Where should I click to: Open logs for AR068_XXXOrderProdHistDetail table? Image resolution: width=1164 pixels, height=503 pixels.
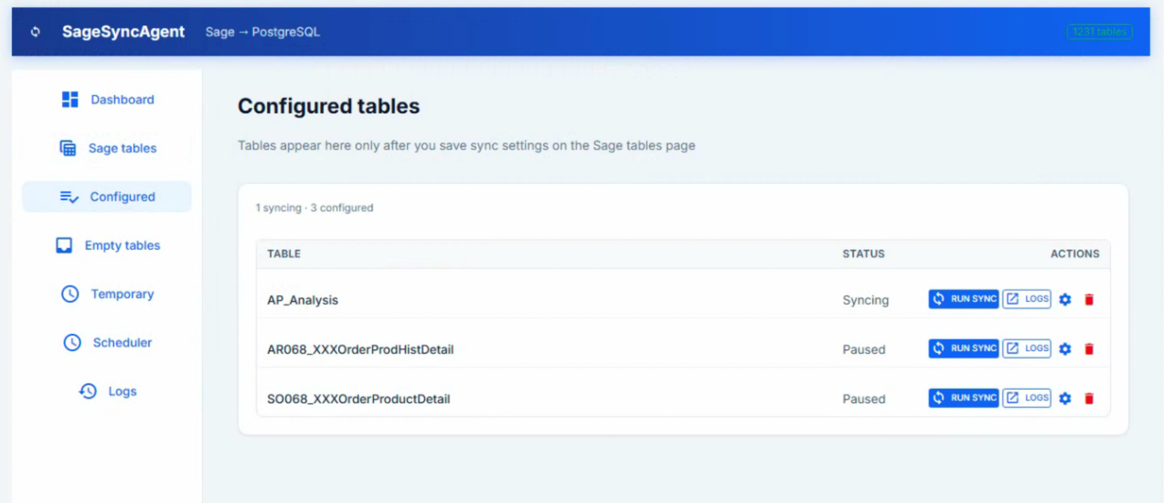click(x=1027, y=348)
